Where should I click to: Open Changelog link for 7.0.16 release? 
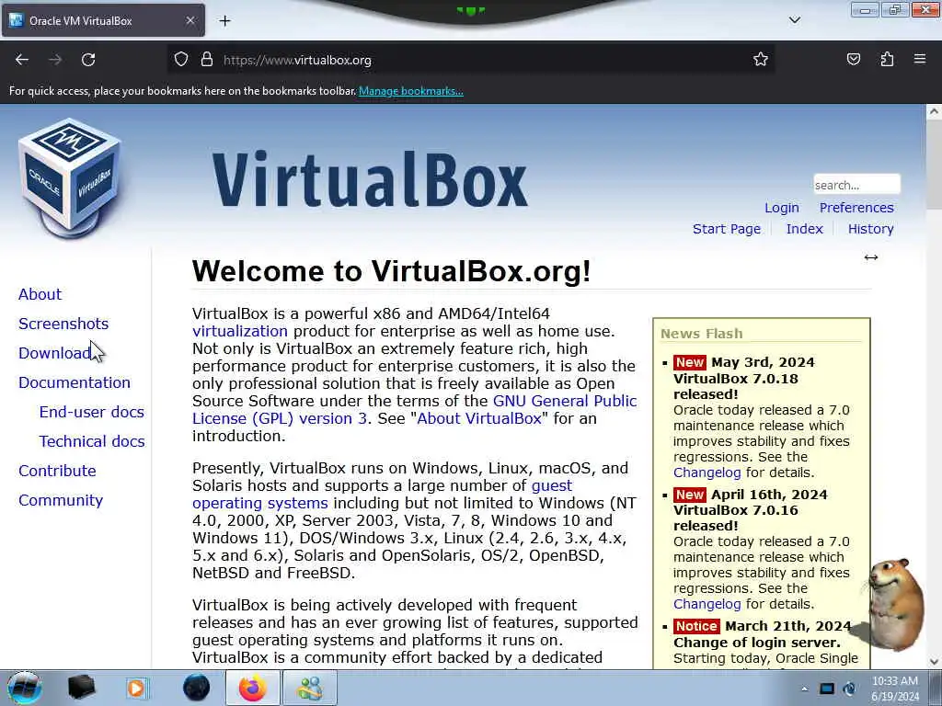706,604
